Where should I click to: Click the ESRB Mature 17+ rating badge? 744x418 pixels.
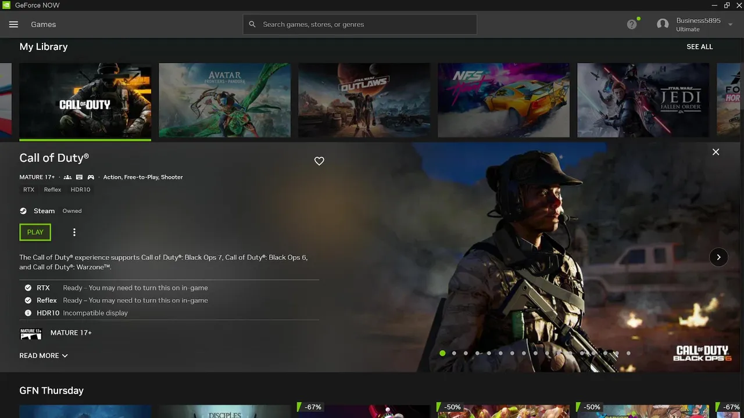point(31,334)
